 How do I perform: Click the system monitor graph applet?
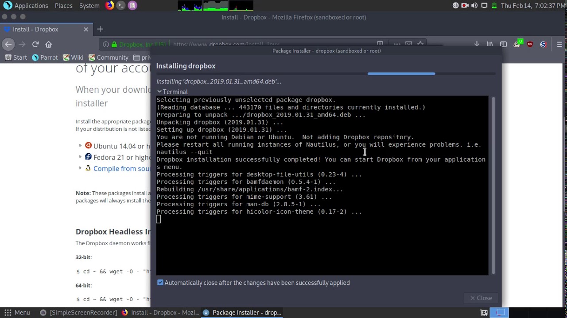(216, 6)
